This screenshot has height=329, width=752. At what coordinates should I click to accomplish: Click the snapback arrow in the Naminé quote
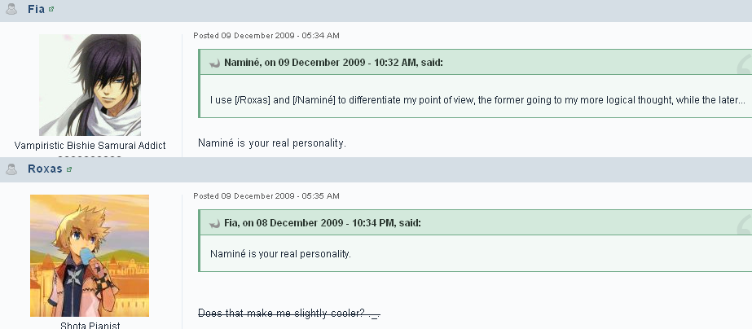pos(214,64)
